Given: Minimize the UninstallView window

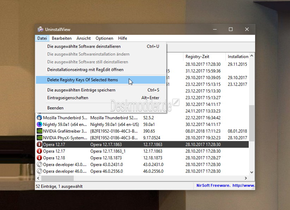Looking at the screenshot, I should coord(215,29).
